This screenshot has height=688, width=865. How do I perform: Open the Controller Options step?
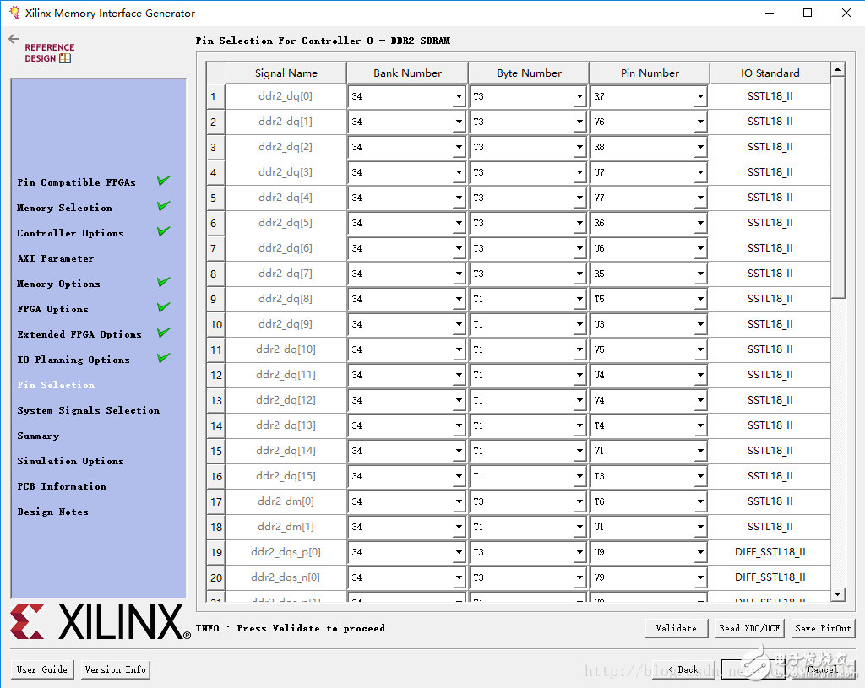coord(70,233)
